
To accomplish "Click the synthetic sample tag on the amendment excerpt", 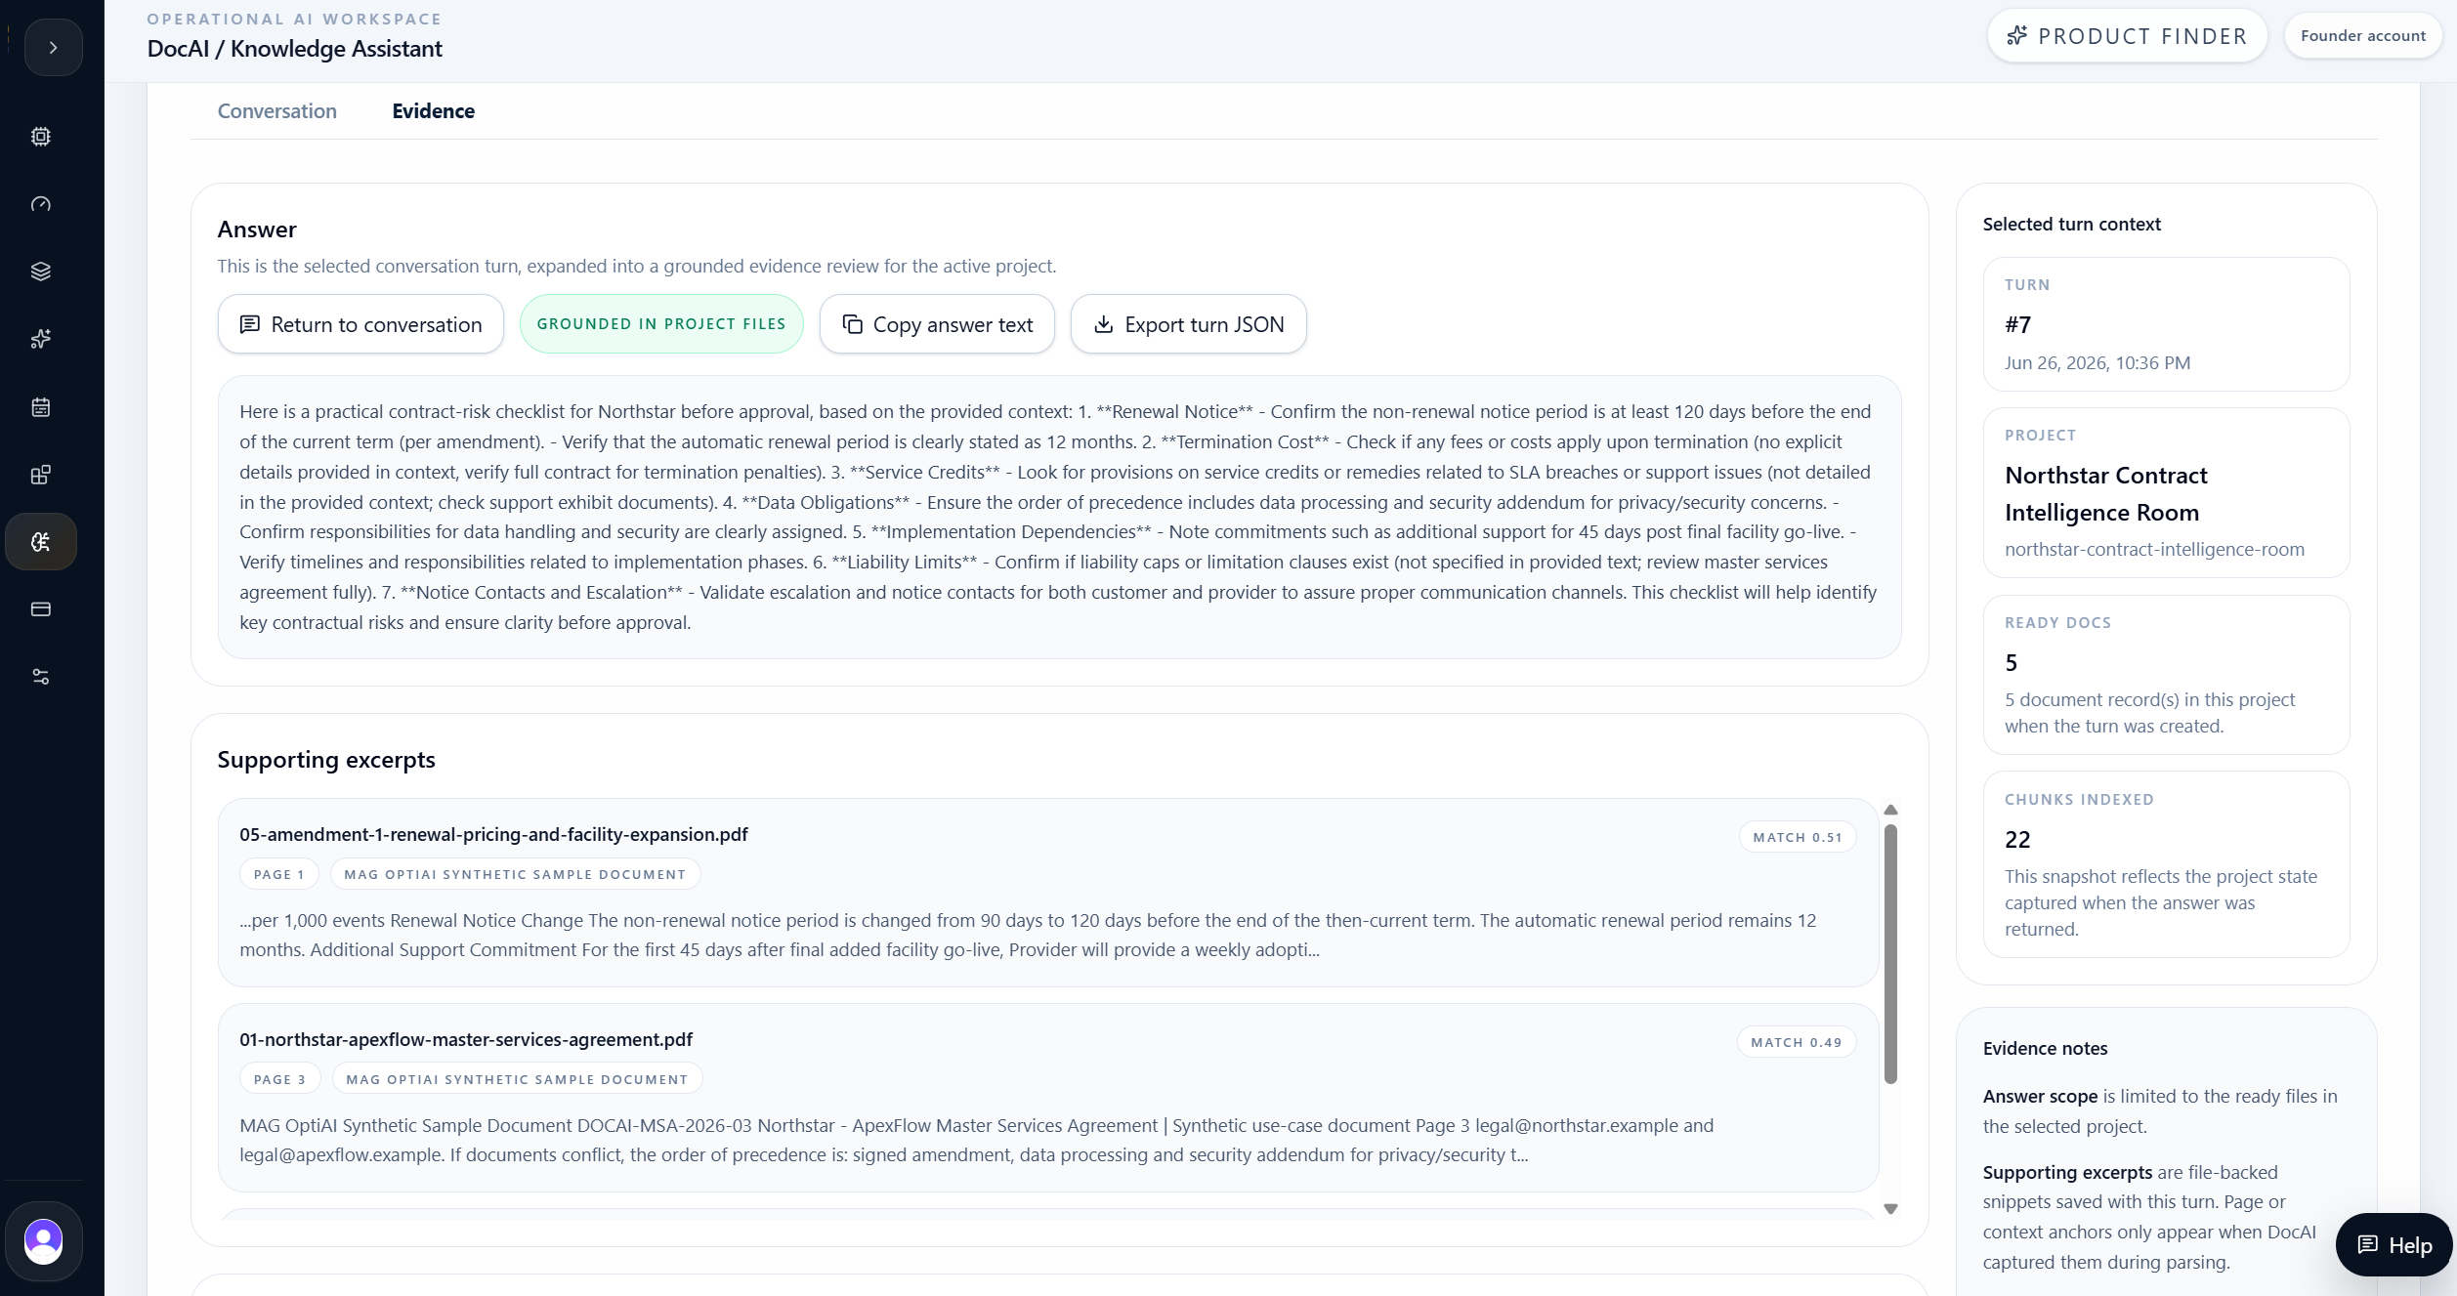I will pyautogui.click(x=515, y=875).
